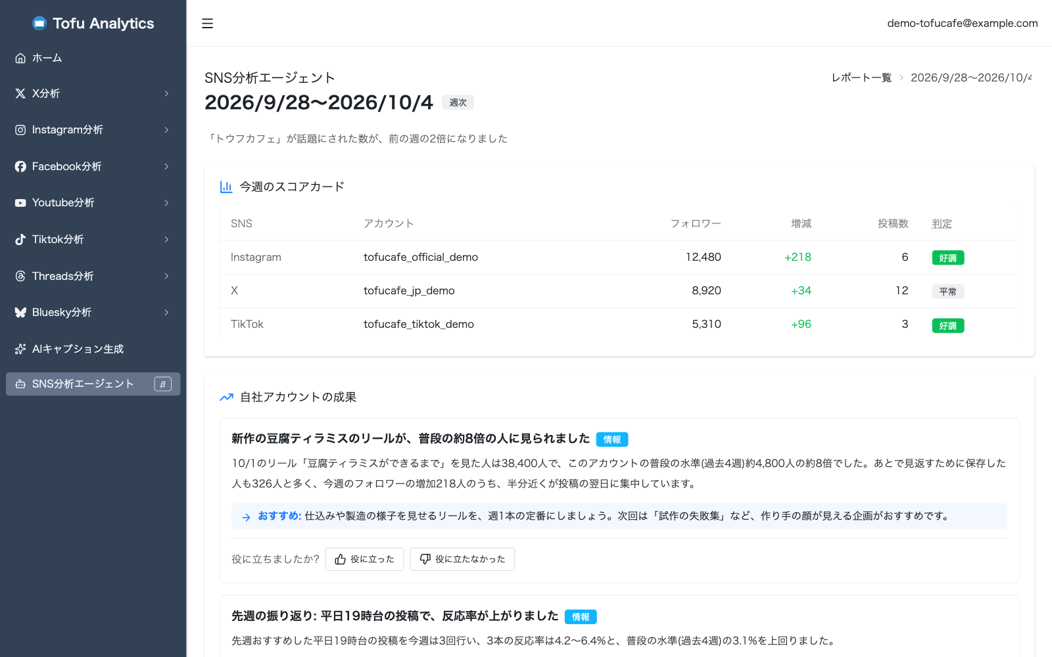Screen dimensions: 1052x657
Task: Click the SNS分析エージェント robot icon
Action: (x=20, y=384)
